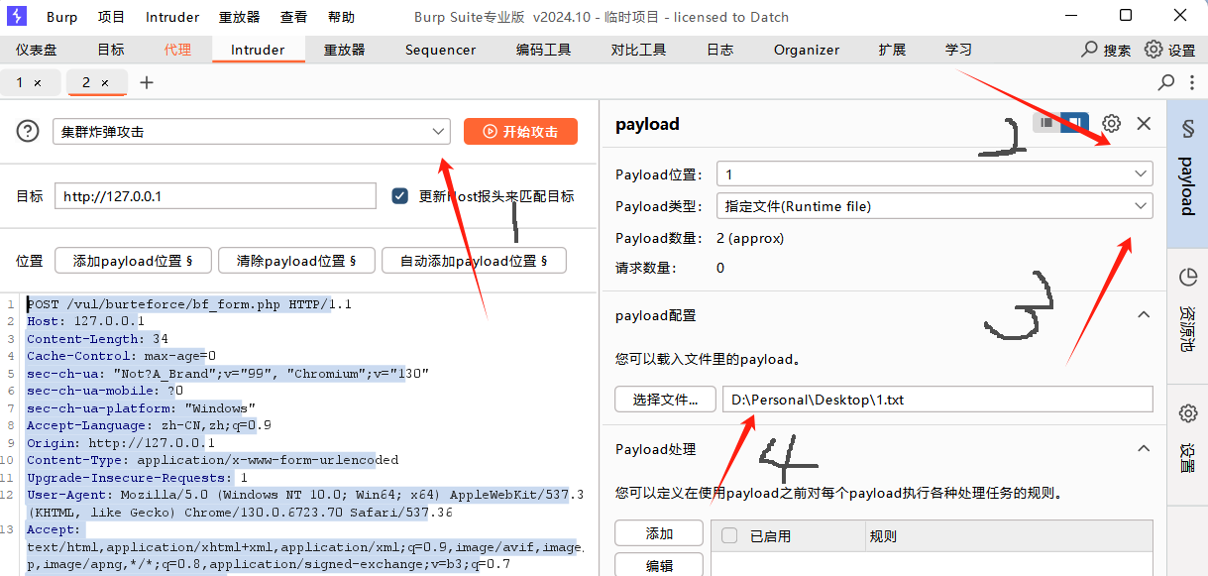This screenshot has height=576, width=1208.
Task: Switch to the 代理 tab
Action: 178,50
